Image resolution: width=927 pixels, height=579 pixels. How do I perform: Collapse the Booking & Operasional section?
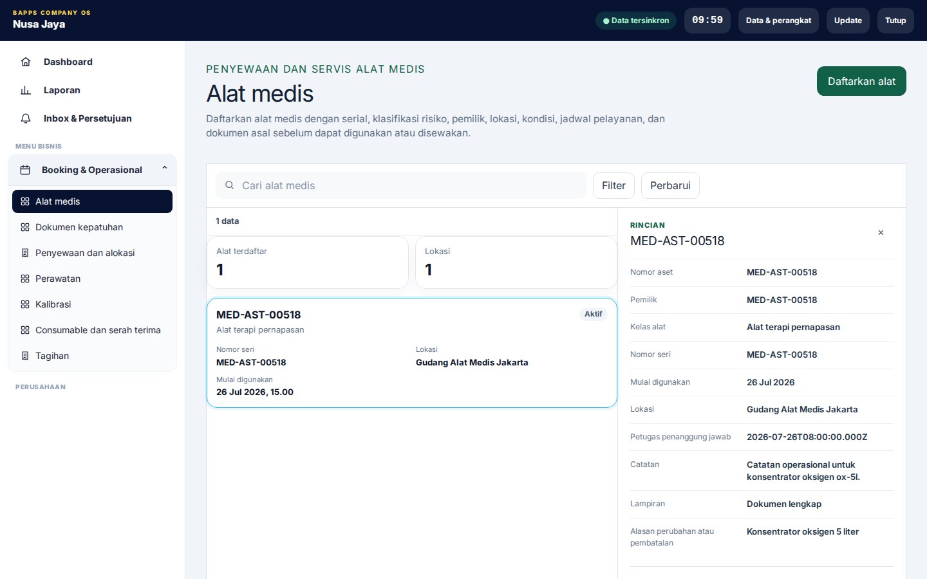pos(165,169)
